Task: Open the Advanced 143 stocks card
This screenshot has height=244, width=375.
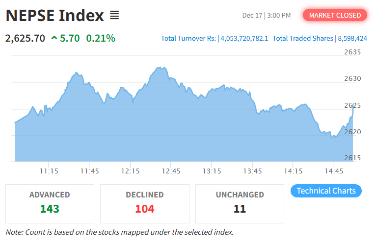Action: [x=50, y=203]
